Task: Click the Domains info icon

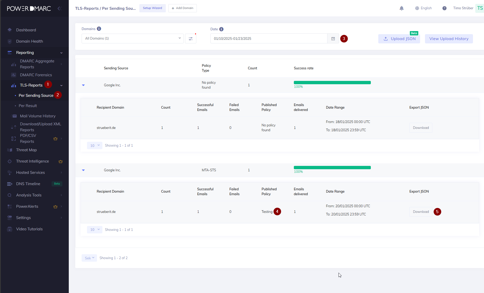Action: pos(99,29)
